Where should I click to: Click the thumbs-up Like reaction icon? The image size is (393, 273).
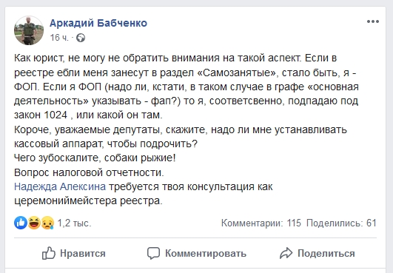(21, 223)
